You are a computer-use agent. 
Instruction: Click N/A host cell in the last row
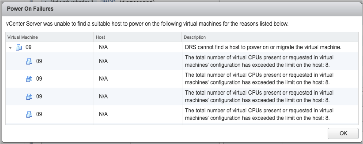tap(103, 114)
